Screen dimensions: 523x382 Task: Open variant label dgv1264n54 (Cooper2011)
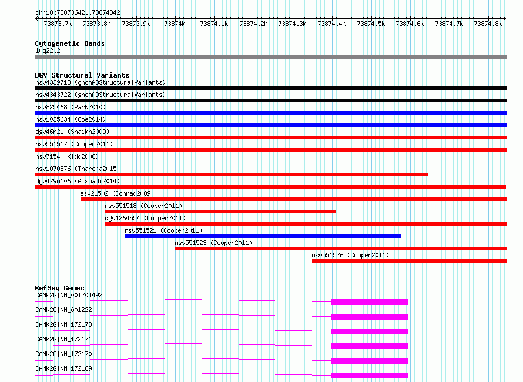145,218
